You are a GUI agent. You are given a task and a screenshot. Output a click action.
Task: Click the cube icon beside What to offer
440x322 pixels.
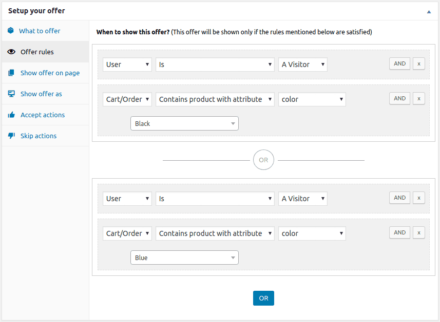(x=11, y=31)
